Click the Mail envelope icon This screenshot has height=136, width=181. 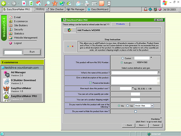[78, 3]
